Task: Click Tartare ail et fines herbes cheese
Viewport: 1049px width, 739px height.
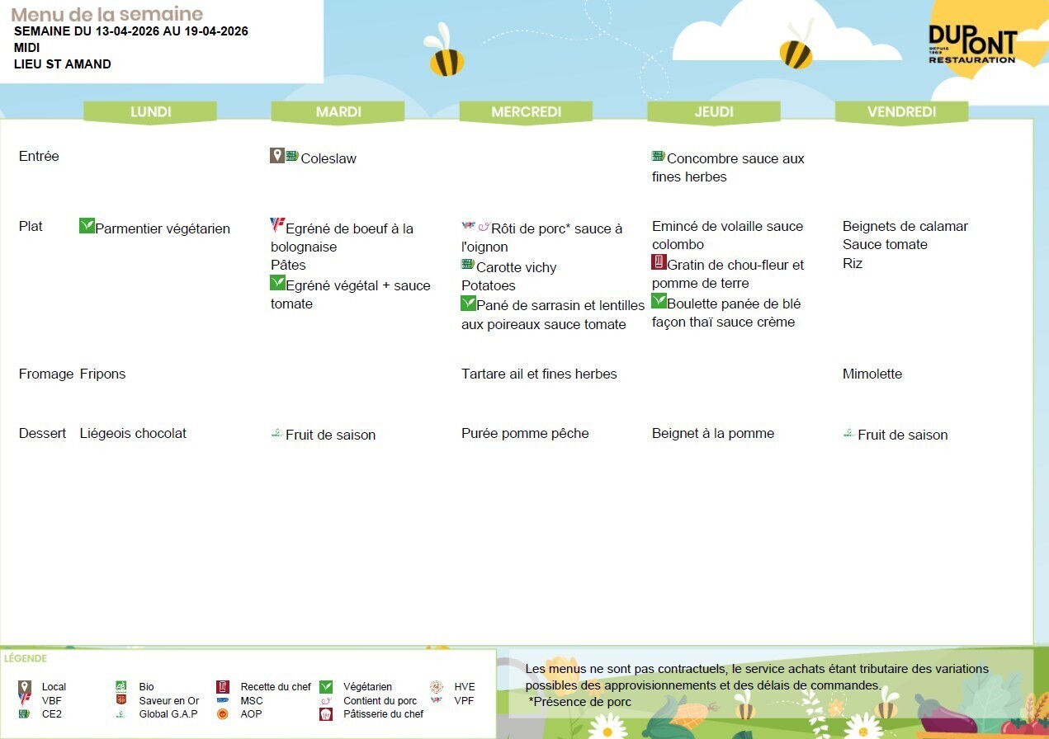Action: 539,374
